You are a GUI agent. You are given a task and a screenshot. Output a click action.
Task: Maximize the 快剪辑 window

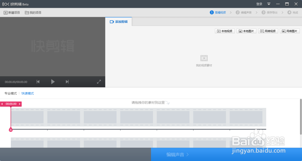coord(287,4)
